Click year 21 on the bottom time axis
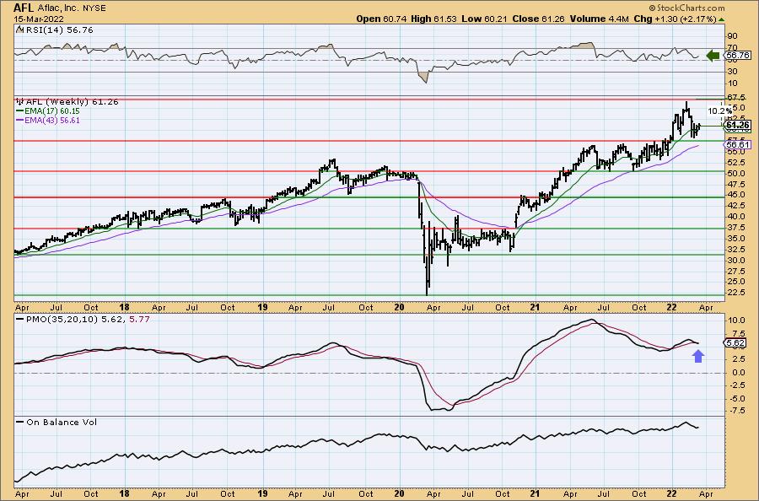This screenshot has height=501, width=759. click(x=535, y=494)
